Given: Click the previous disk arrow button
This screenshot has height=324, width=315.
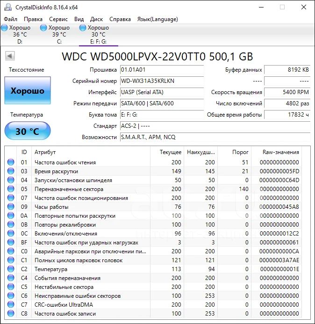Looking at the screenshot, I should [10, 56].
